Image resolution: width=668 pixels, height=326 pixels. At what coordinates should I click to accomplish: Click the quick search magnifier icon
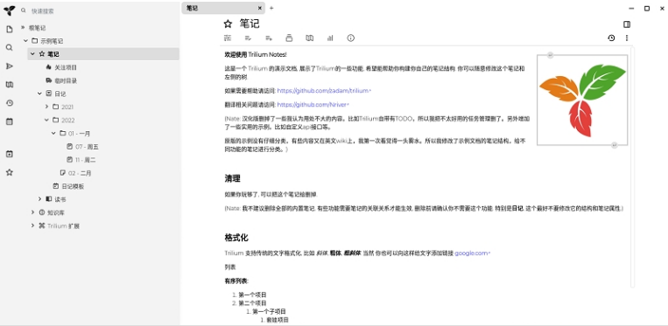(24, 10)
